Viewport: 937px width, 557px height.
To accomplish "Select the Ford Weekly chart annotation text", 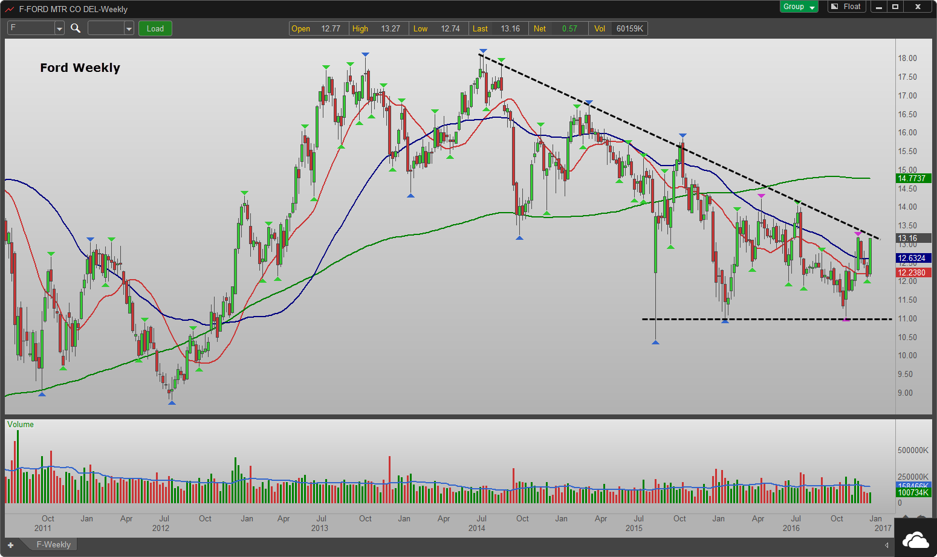I will (80, 68).
